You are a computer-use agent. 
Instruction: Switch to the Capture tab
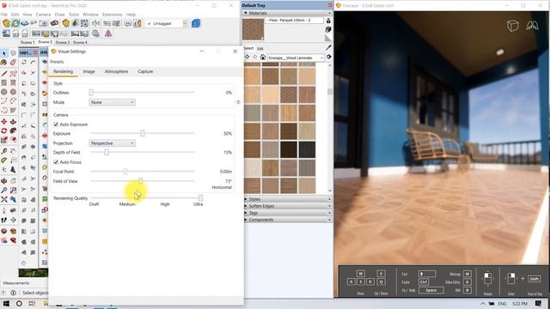145,71
